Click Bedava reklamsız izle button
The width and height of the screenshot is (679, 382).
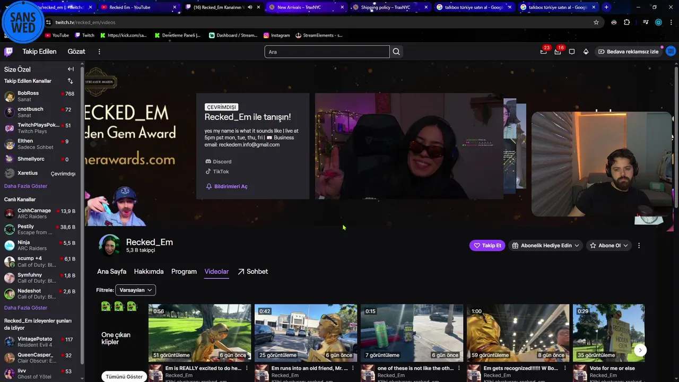click(x=628, y=51)
